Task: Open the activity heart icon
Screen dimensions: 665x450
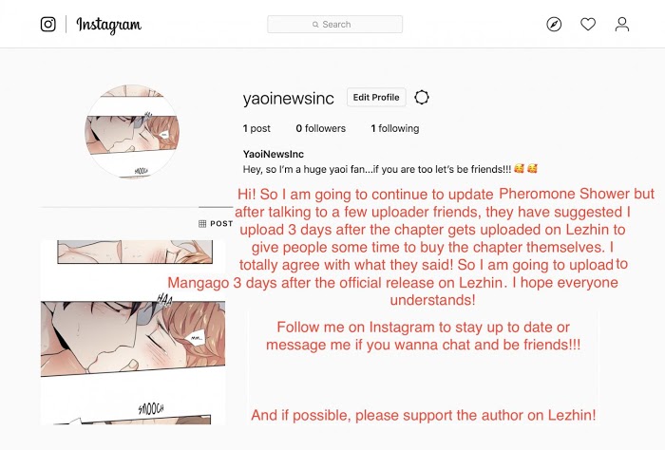Action: tap(588, 24)
